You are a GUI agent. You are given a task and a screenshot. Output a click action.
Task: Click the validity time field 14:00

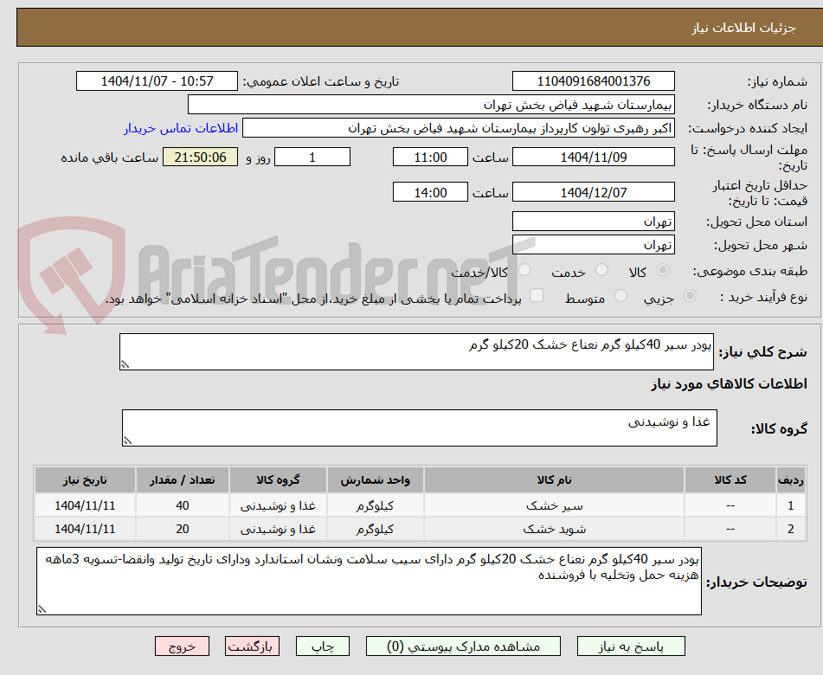[x=430, y=192]
